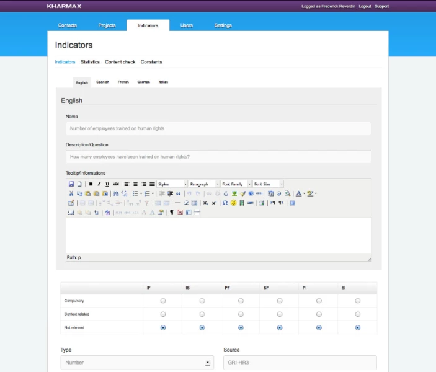
Task: Switch to the Spanish language tab
Action: (x=102, y=82)
